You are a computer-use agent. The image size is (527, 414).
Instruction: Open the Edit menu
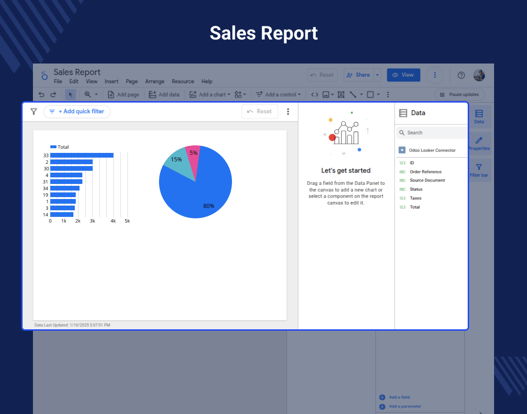click(x=73, y=81)
